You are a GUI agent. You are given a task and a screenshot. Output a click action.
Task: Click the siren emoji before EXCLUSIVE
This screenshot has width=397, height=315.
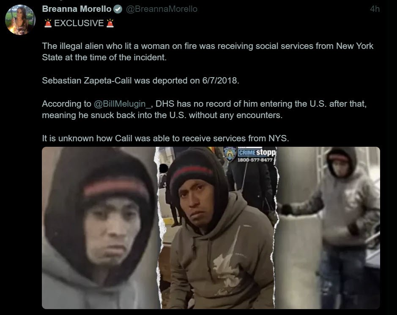tap(48, 23)
